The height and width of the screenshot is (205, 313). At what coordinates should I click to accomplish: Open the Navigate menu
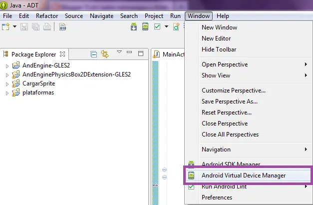[102, 16]
